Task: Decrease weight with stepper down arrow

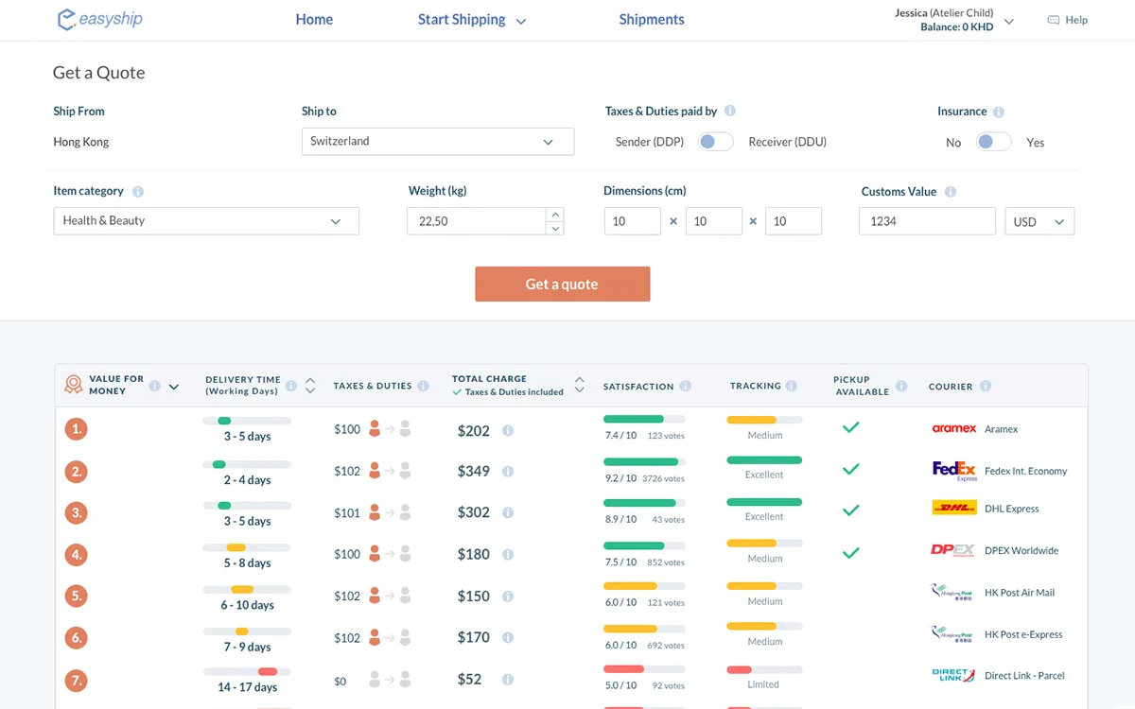Action: (556, 228)
